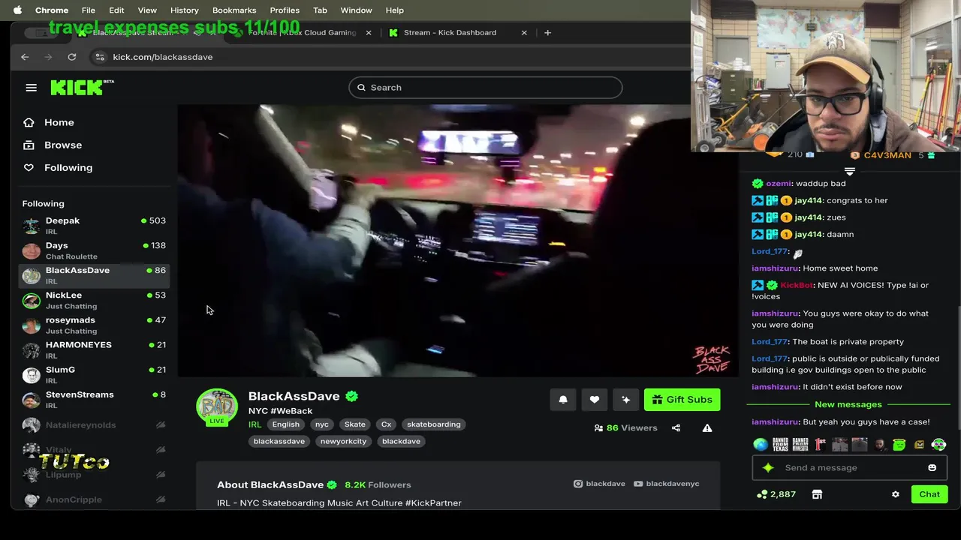Open Deepak channel in Following list

pos(94,226)
